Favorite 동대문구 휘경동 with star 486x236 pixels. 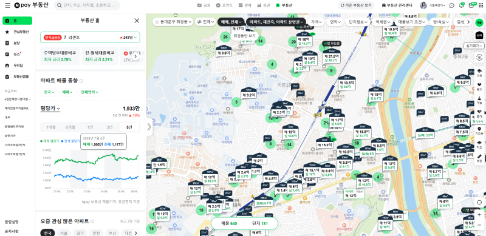click(157, 22)
